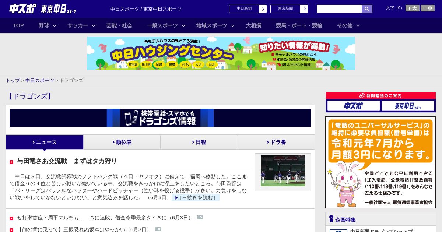
Task: Open article セ打率首位・周平マルチも…
Action: (105, 218)
